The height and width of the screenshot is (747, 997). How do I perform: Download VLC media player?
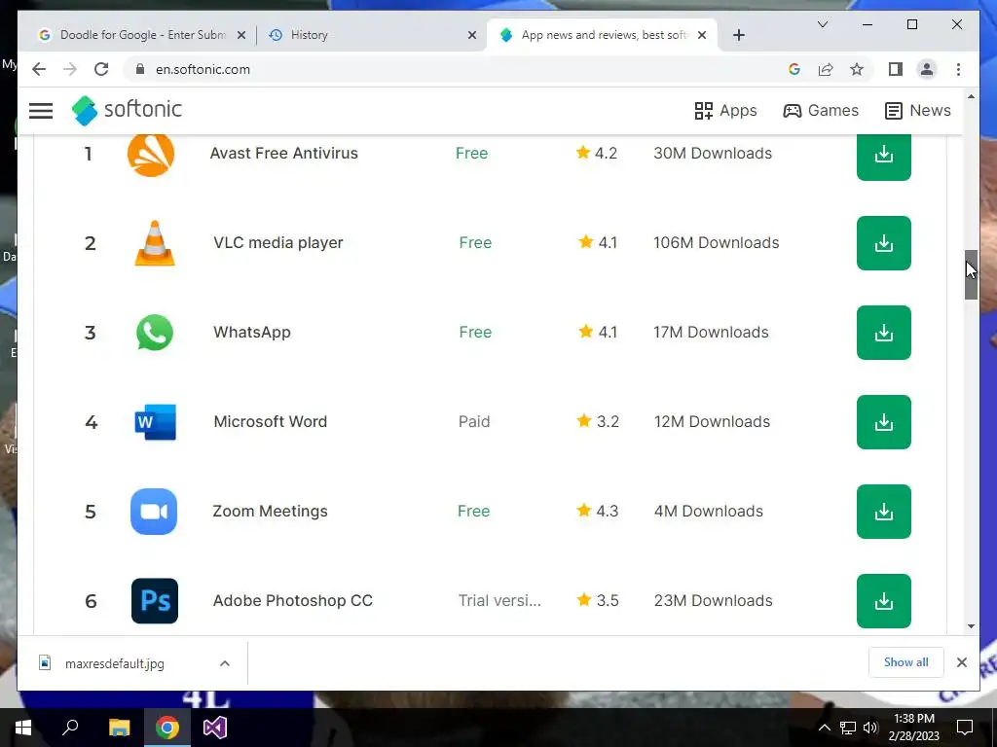coord(883,243)
